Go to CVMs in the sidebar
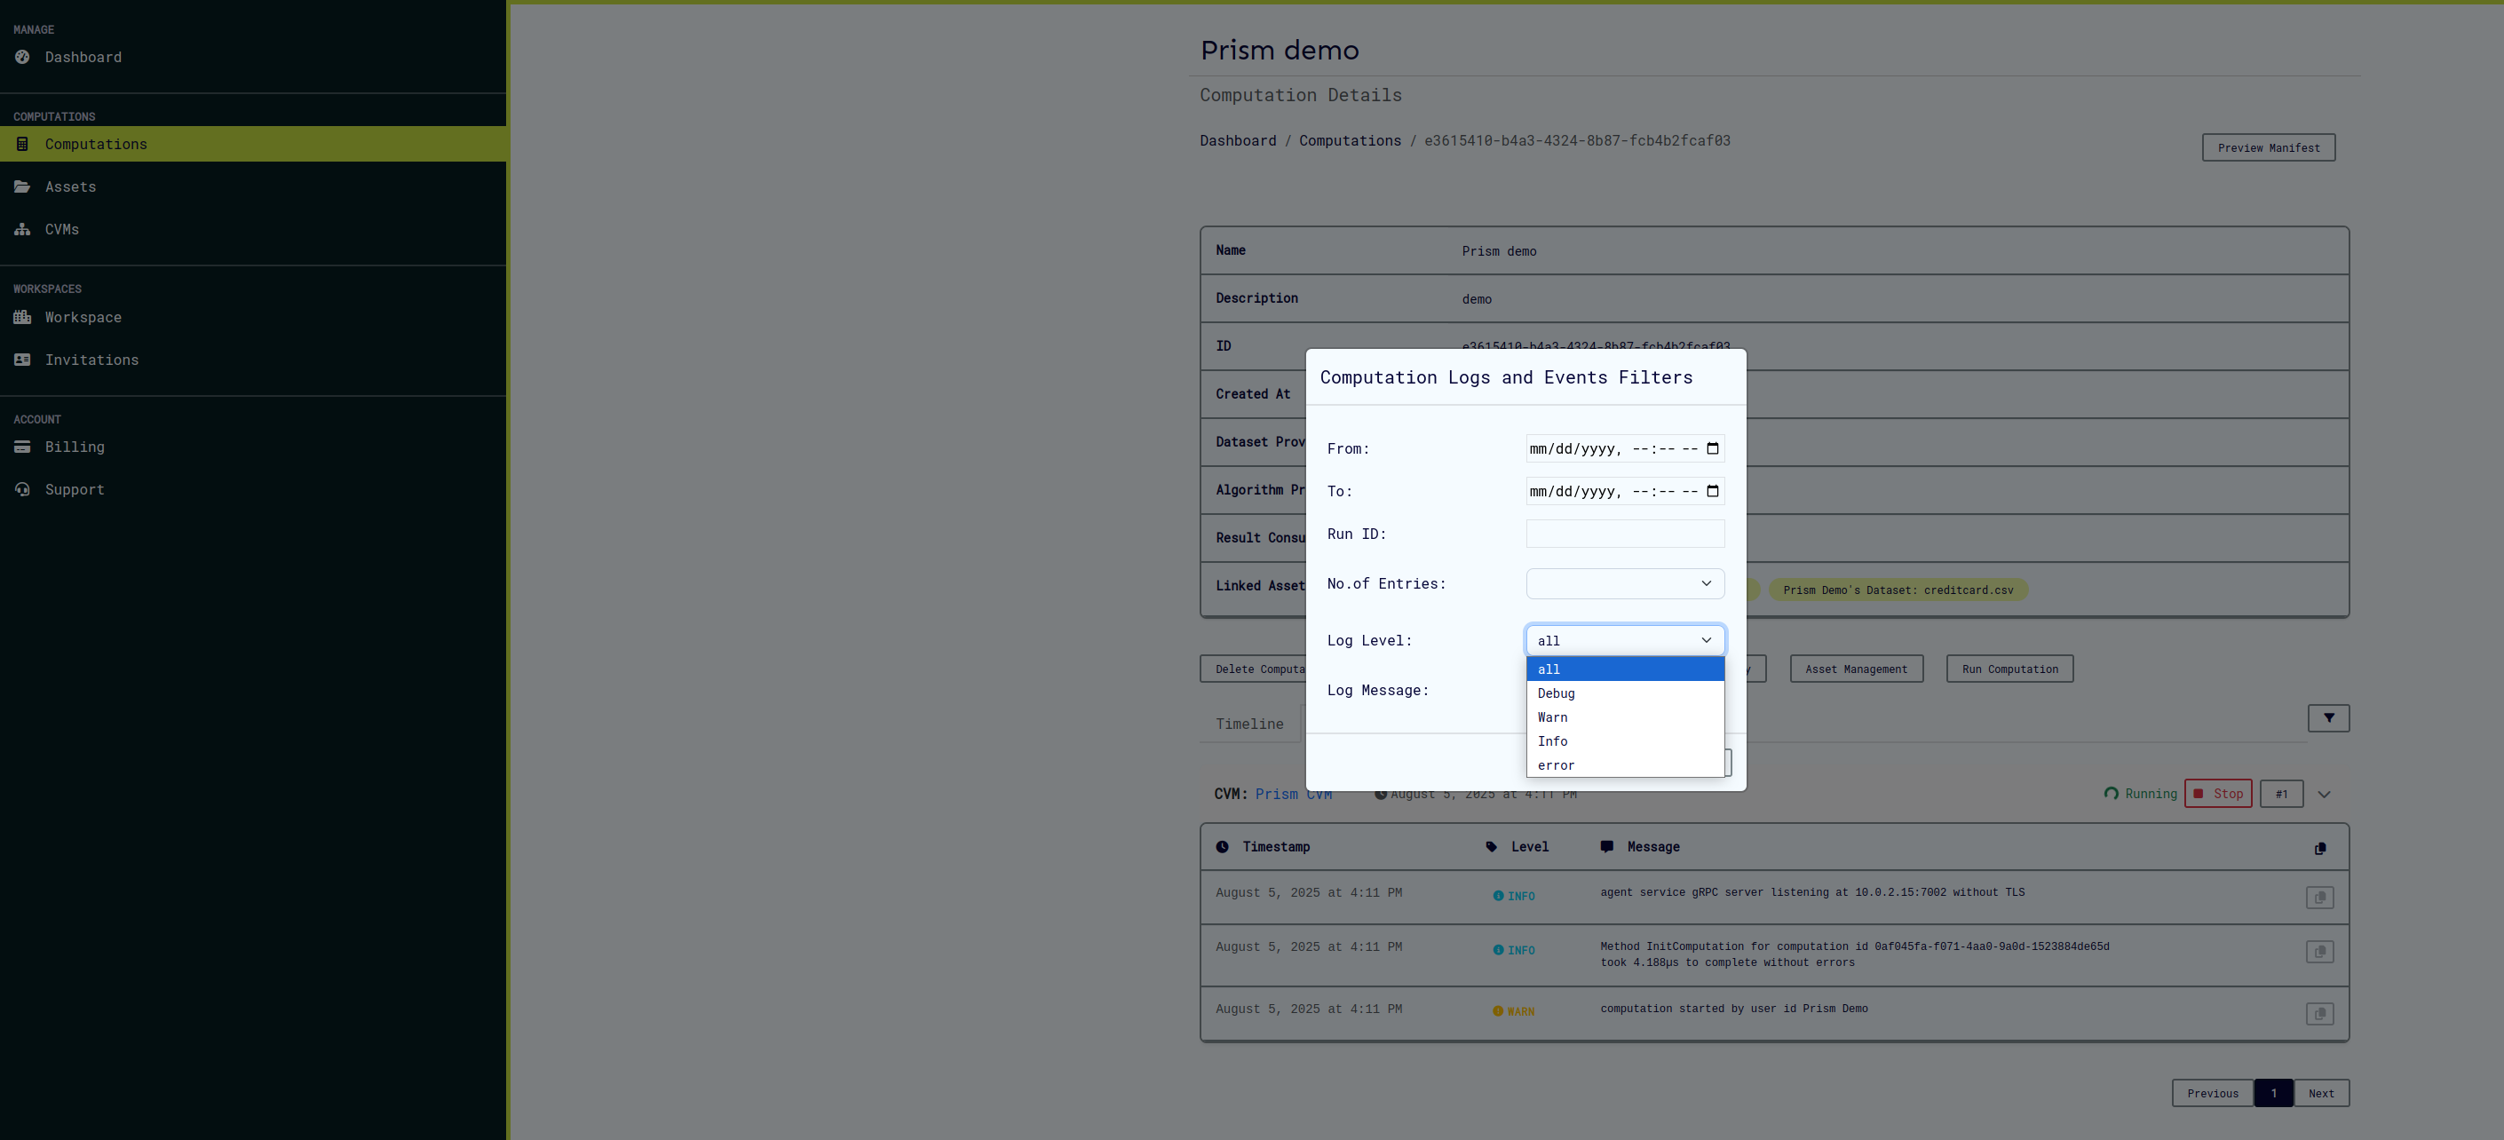The image size is (2504, 1140). (x=253, y=229)
